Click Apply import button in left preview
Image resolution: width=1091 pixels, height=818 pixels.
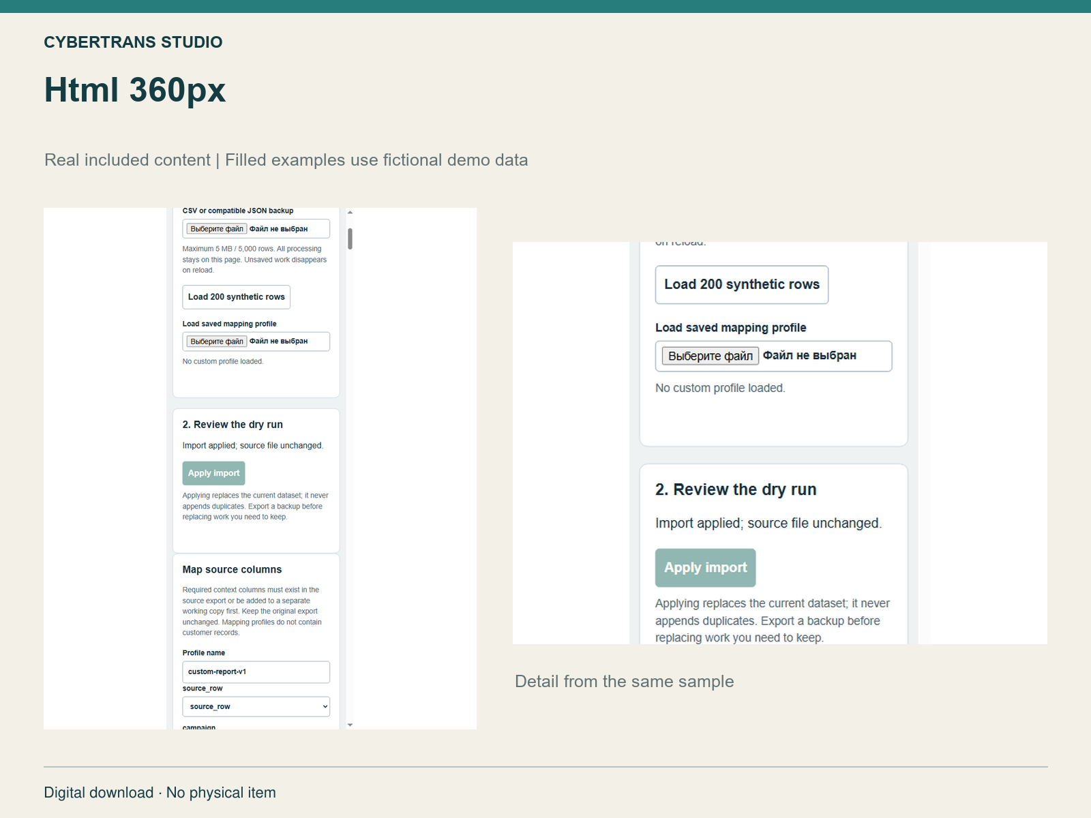point(213,473)
